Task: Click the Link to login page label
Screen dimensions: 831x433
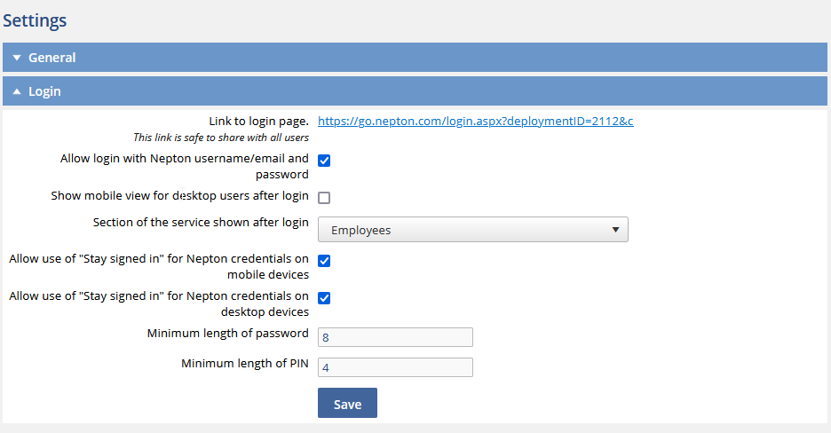Action: tap(258, 122)
